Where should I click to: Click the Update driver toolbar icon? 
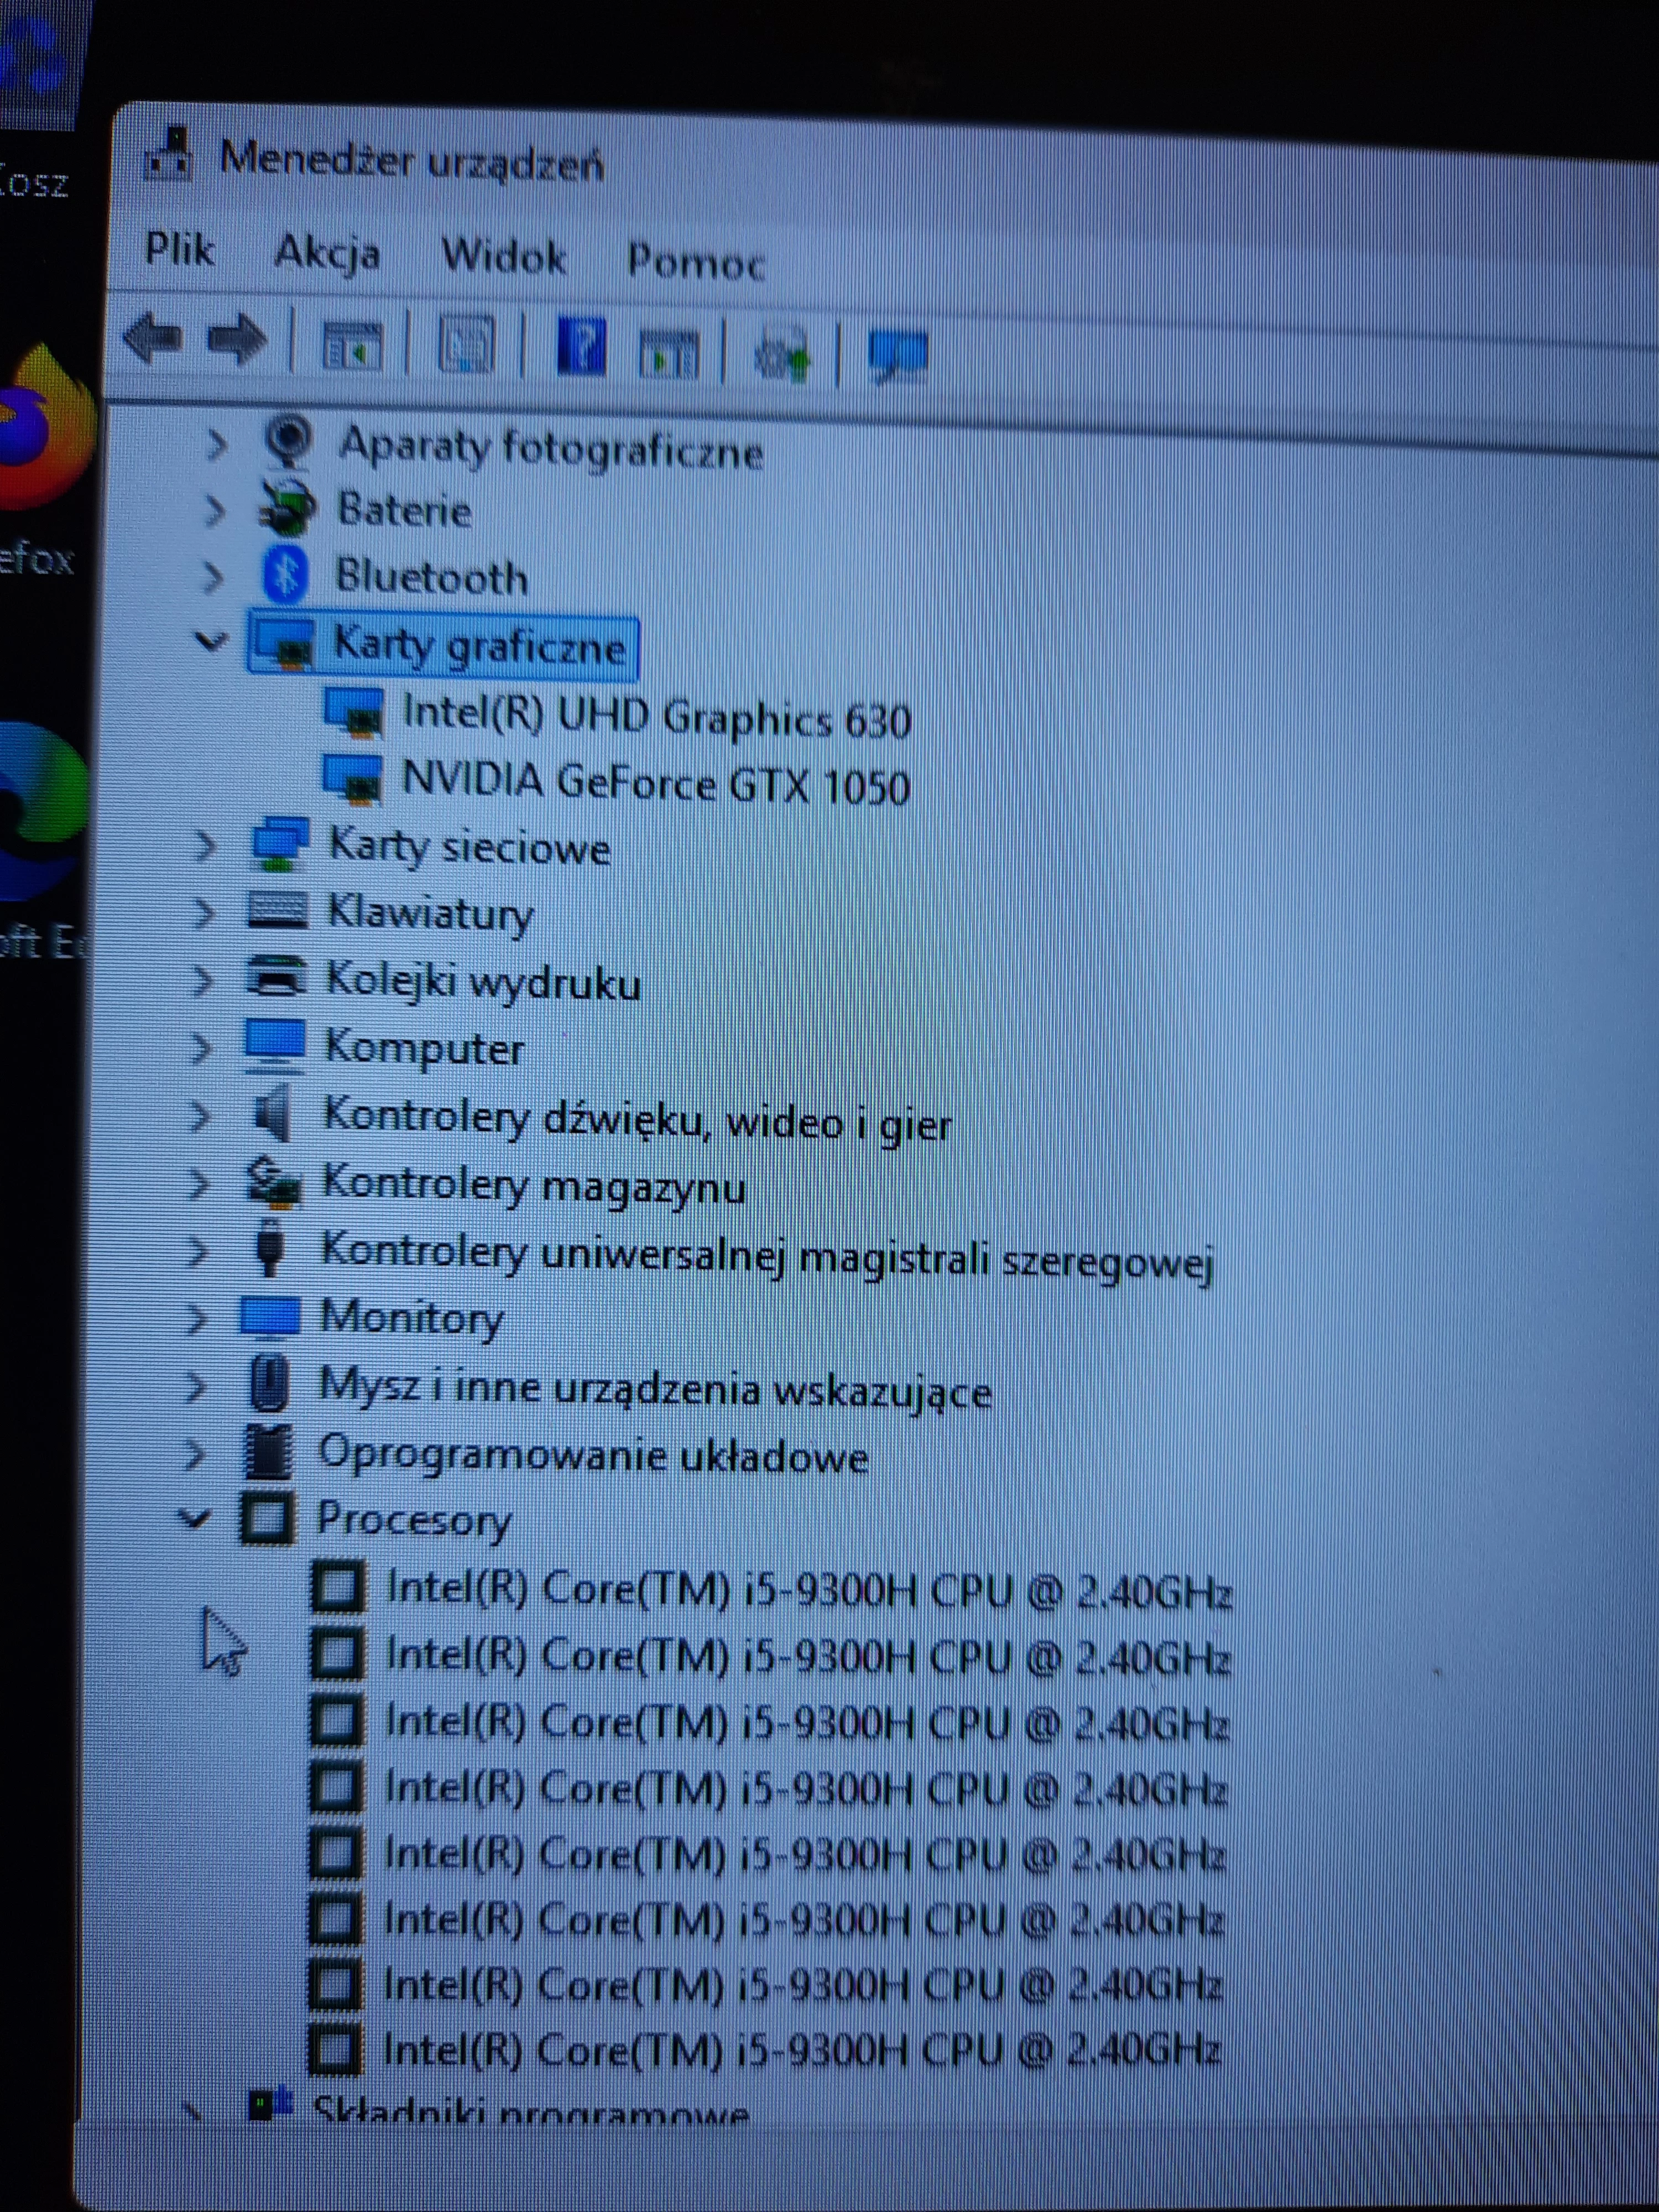782,354
